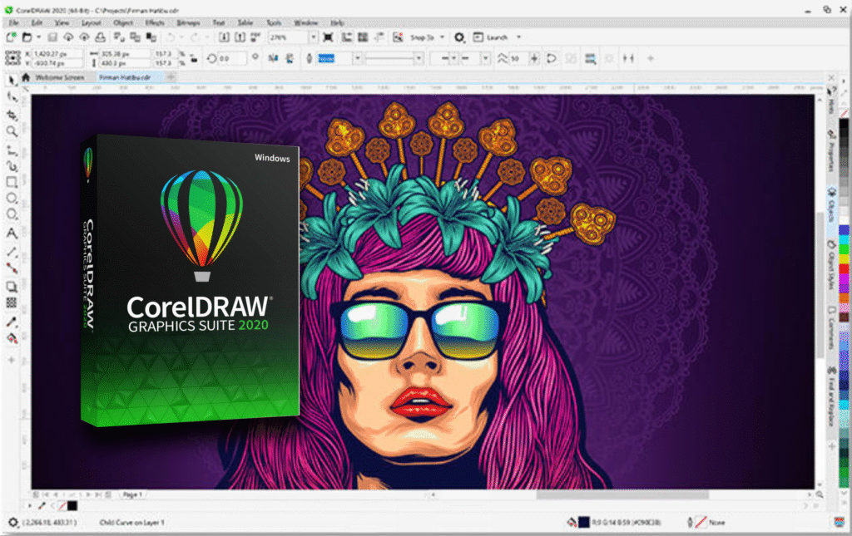Pick the Transparency tool
Screen dimensions: 852x536
click(x=12, y=302)
